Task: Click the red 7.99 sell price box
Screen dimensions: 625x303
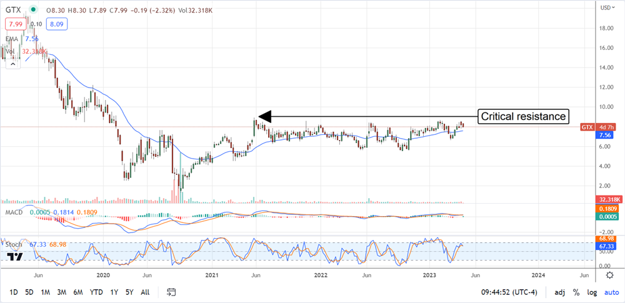Action: (x=14, y=24)
